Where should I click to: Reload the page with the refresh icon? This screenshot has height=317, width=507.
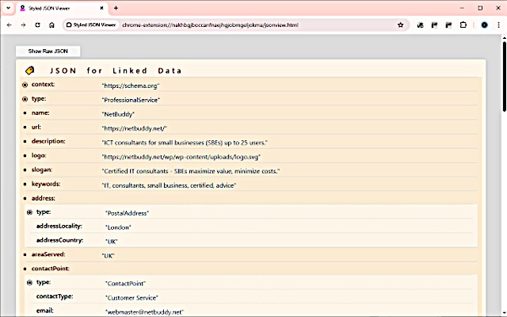tap(37, 25)
